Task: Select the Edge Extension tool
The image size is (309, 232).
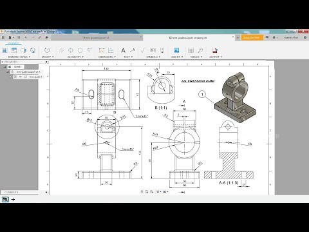Action: point(89,50)
